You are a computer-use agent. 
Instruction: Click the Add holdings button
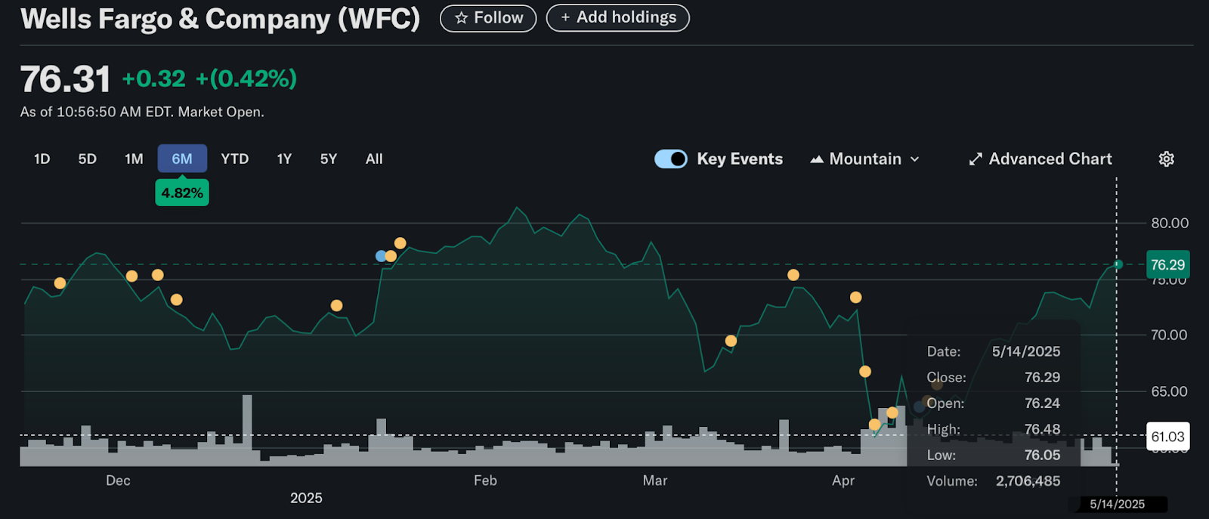click(618, 17)
